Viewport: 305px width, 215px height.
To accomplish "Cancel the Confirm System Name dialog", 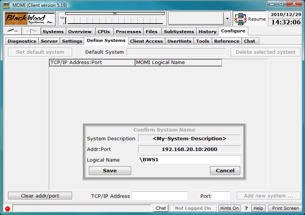I will pyautogui.click(x=225, y=171).
